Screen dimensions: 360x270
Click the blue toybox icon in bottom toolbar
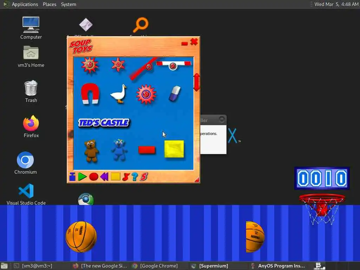click(x=72, y=177)
